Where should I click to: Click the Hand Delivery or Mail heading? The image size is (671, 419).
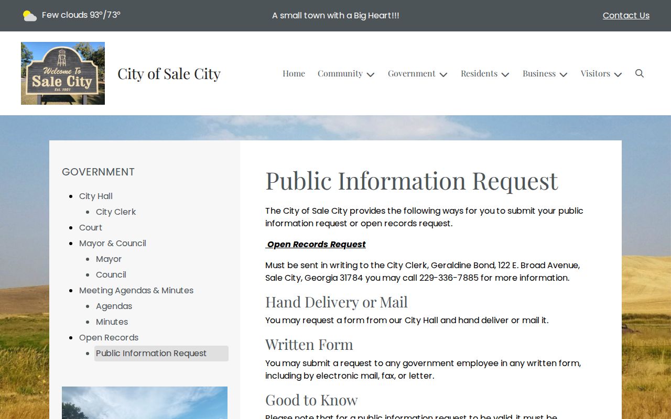point(337,302)
